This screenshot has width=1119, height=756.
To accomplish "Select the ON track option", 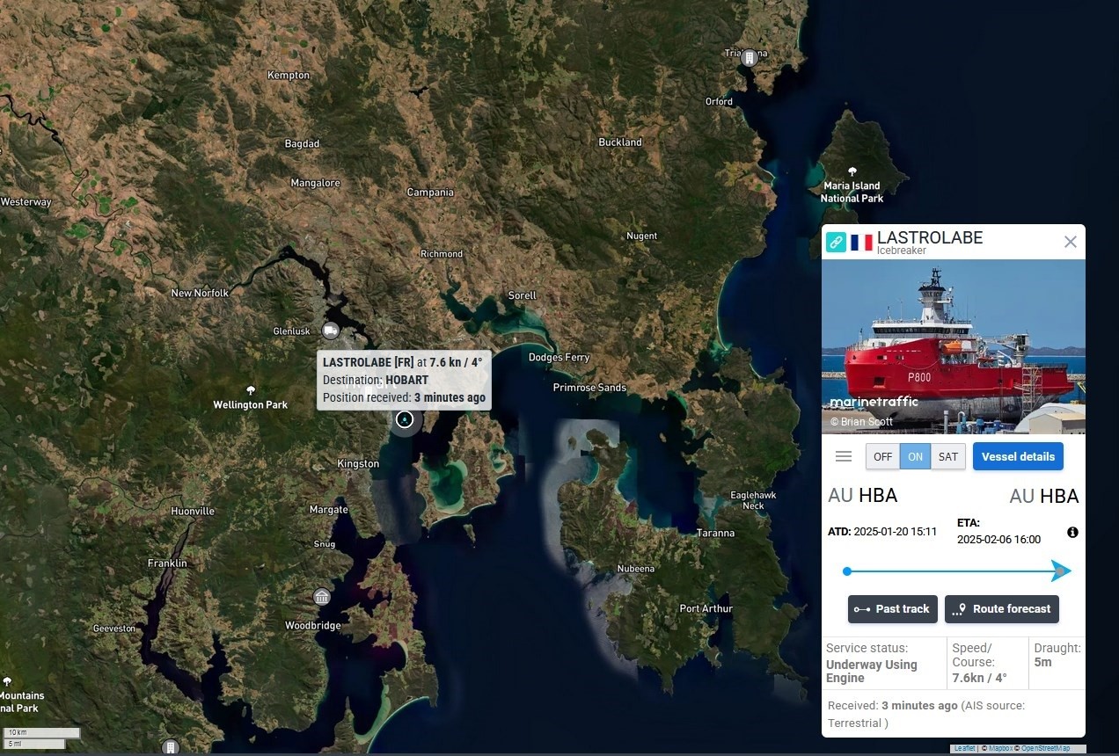I will click(x=915, y=456).
